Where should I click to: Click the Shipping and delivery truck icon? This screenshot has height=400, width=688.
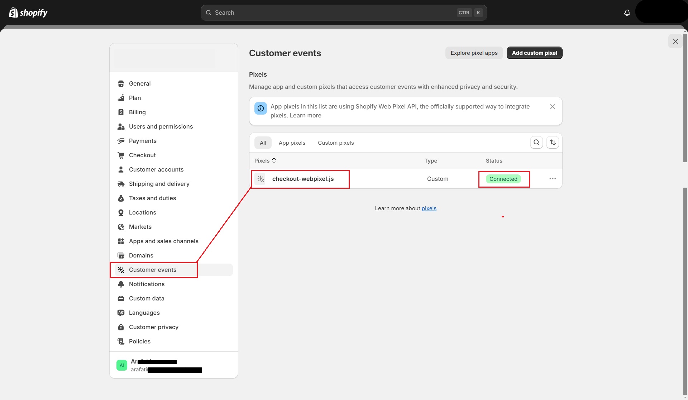[x=121, y=184]
